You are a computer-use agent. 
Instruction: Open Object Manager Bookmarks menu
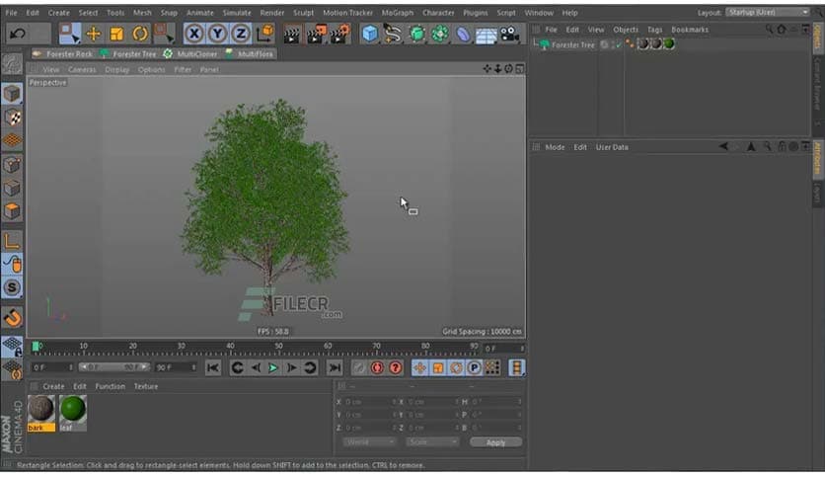(x=690, y=30)
